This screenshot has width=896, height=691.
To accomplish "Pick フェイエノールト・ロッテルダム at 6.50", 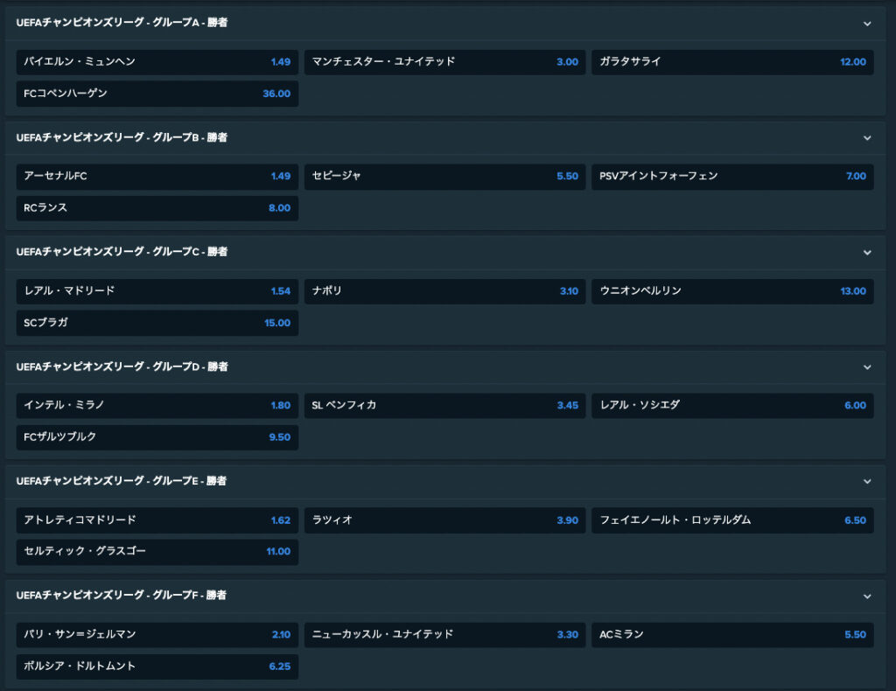I will point(732,520).
